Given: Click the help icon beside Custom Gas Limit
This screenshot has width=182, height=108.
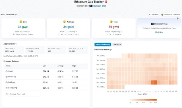Looking at the screenshot, I should pyautogui.click(x=7, y=94).
